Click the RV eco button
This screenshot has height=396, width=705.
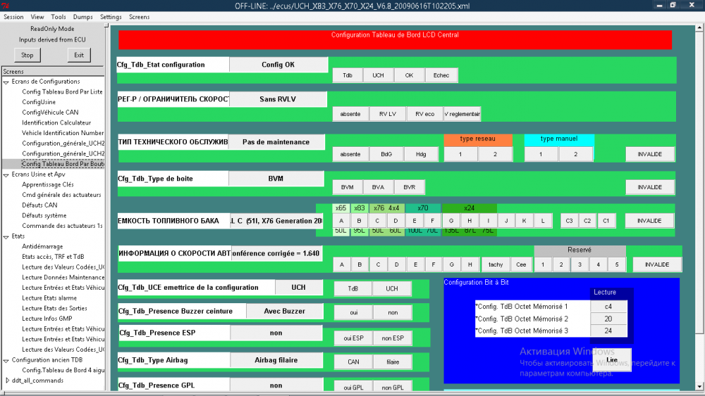(424, 114)
